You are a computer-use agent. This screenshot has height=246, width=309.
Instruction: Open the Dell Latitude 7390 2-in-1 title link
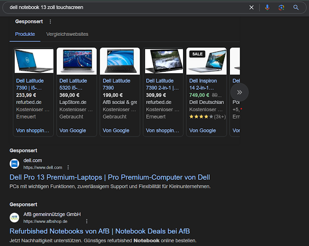(162, 84)
